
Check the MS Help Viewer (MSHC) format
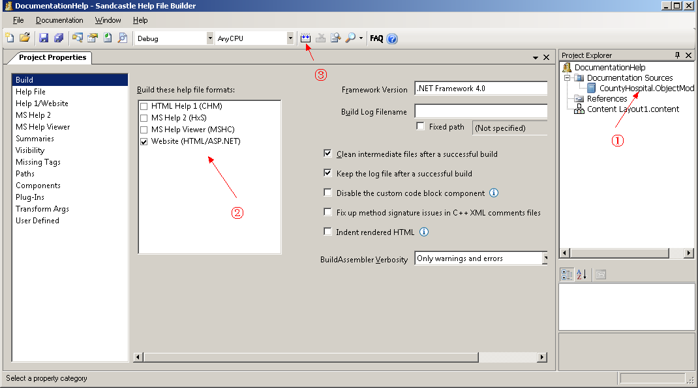tap(144, 130)
